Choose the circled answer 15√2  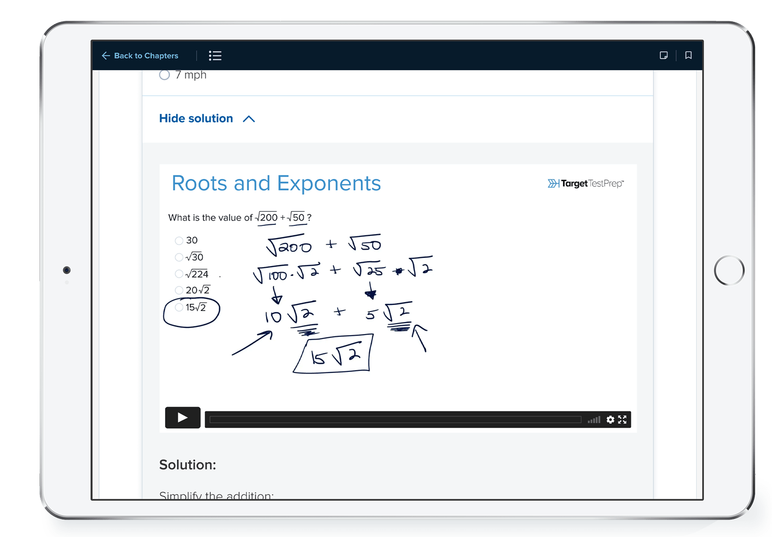click(179, 307)
